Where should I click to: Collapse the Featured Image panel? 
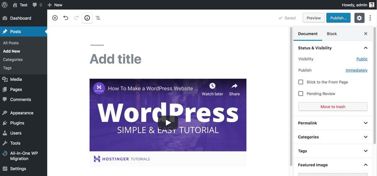point(333,165)
